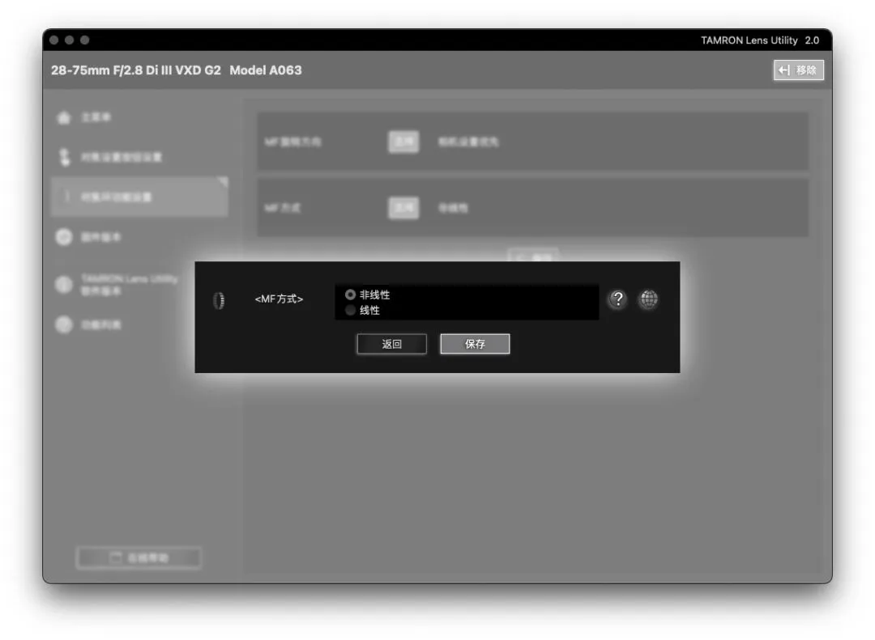Click the globe icon in the dialog
The image size is (875, 640).
(648, 300)
